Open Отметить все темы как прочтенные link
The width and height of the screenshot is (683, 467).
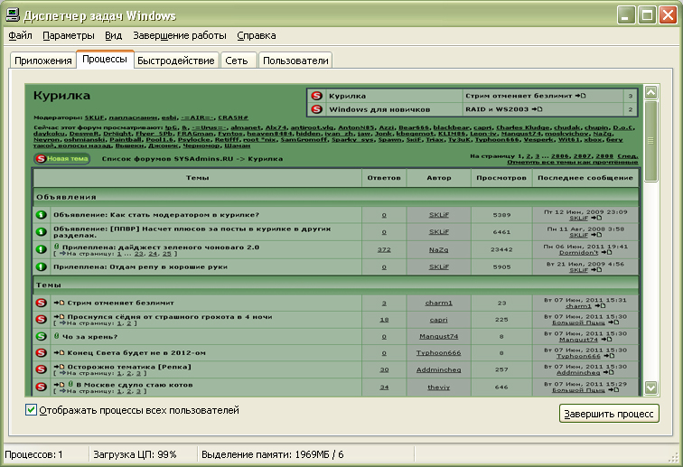pyautogui.click(x=573, y=162)
